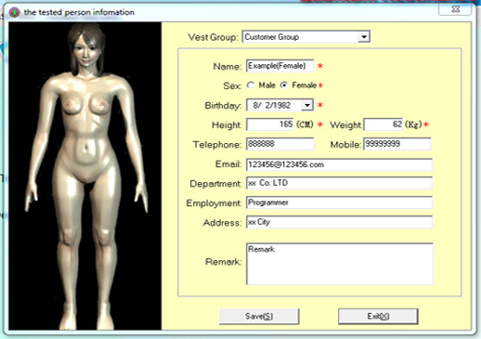Viewport: 481px width, 339px height.
Task: Expand the Birthday date picker arrow
Action: [x=307, y=105]
